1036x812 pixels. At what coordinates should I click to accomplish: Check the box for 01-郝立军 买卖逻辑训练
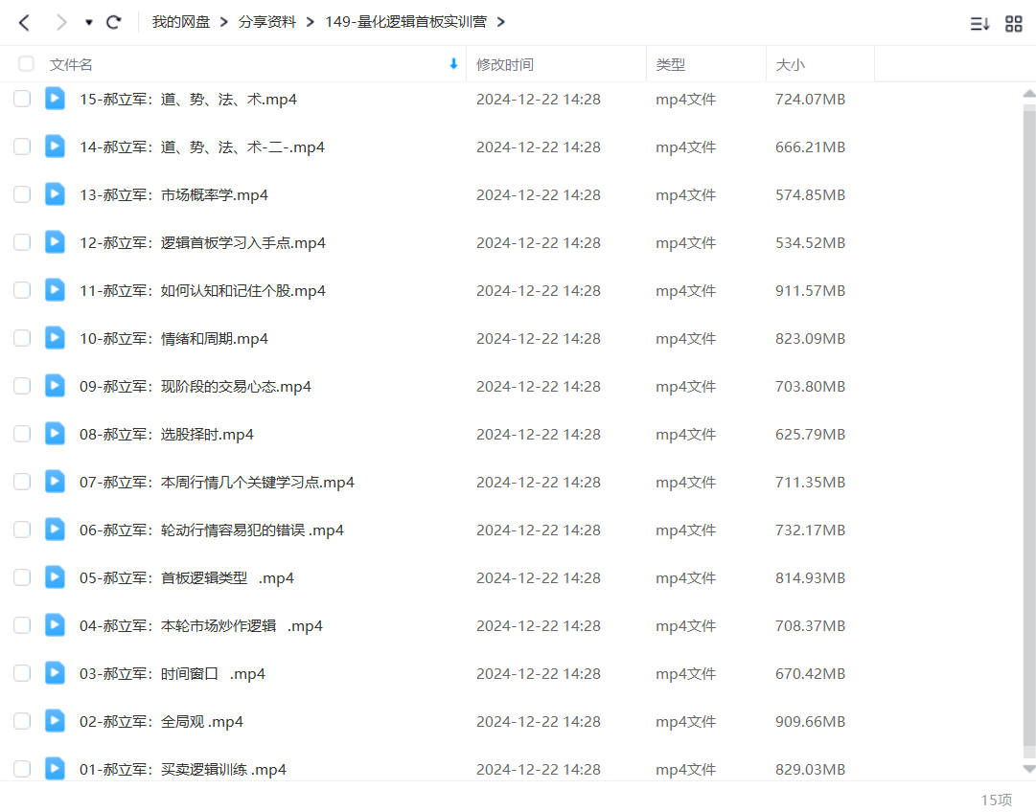coord(22,769)
